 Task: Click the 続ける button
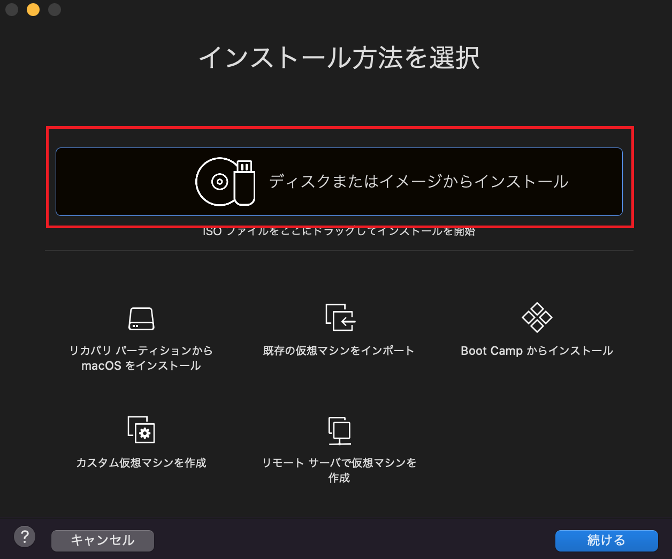coord(606,540)
